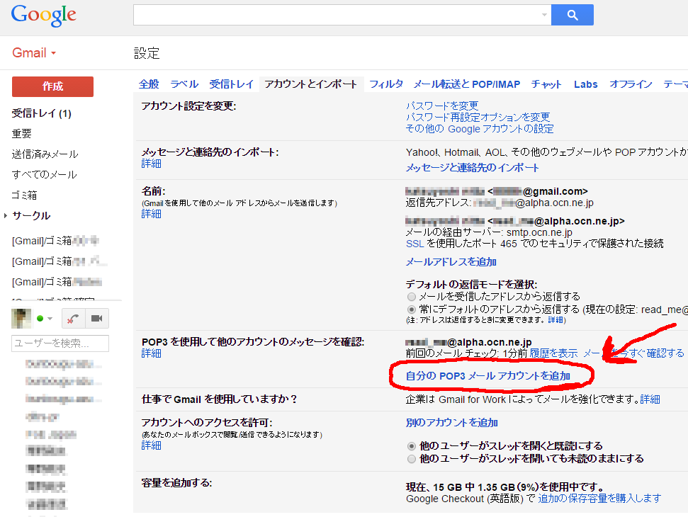Switch to the 全般 settings tab
Viewport: 688px width, 517px height.
149,84
